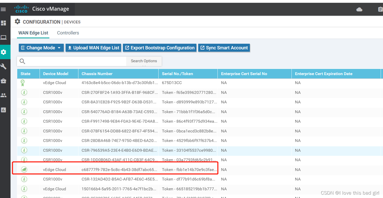Open the Change Mode dropdown

41,48
